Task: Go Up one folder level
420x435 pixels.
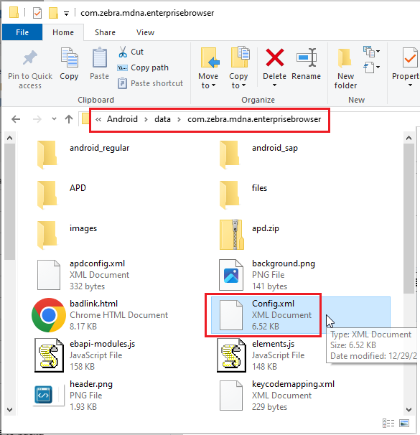Action: 69,119
